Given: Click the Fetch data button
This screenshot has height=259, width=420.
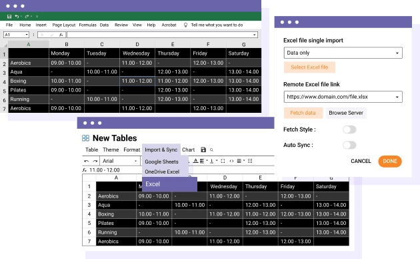Looking at the screenshot, I should 303,113.
